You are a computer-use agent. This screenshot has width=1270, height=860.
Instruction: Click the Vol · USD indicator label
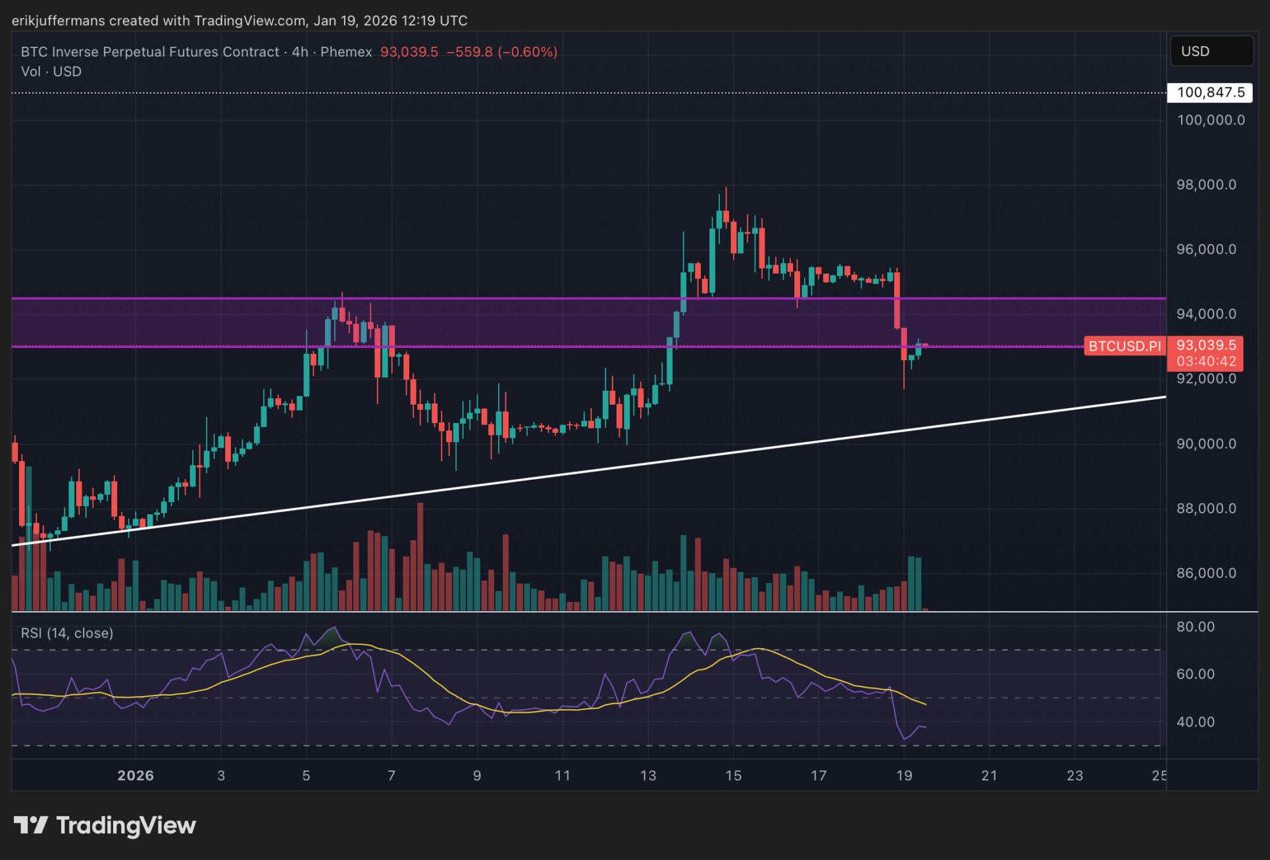51,71
